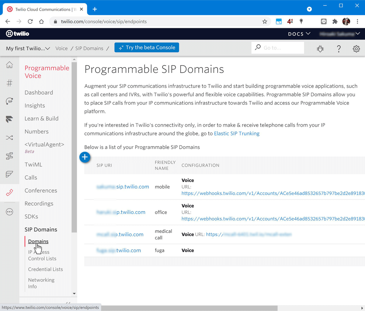Open the office SIP domain link
This screenshot has width=365, height=311.
click(121, 212)
